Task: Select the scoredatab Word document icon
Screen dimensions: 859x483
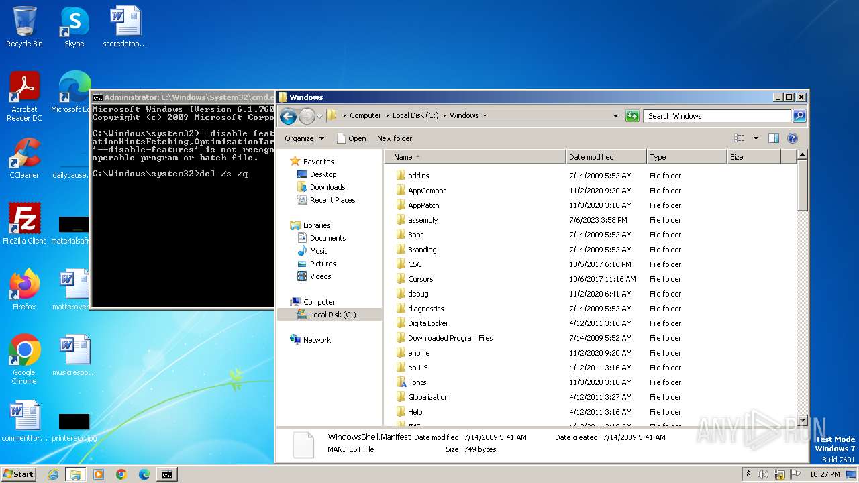Action: tap(125, 27)
